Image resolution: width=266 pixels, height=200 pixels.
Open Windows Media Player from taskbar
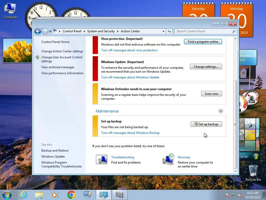click(55, 195)
